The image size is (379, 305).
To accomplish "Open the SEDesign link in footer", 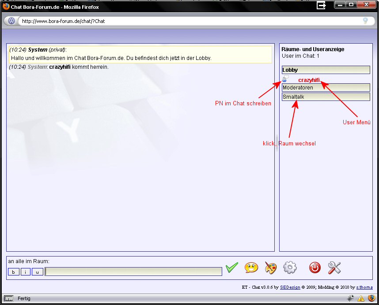I will [290, 287].
